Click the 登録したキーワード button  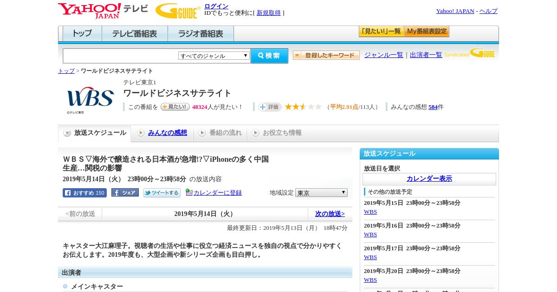pos(326,55)
